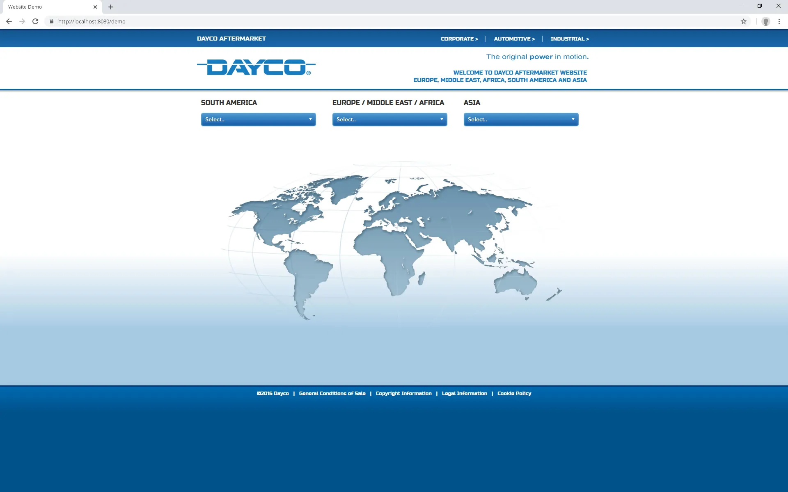Click the Dayco logo
Image resolution: width=788 pixels, height=492 pixels.
[x=256, y=67]
